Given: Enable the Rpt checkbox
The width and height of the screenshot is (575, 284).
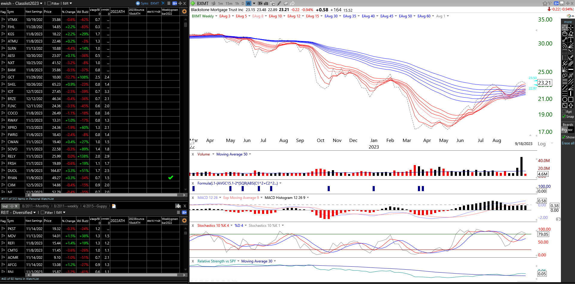Looking at the screenshot, I should (564, 111).
